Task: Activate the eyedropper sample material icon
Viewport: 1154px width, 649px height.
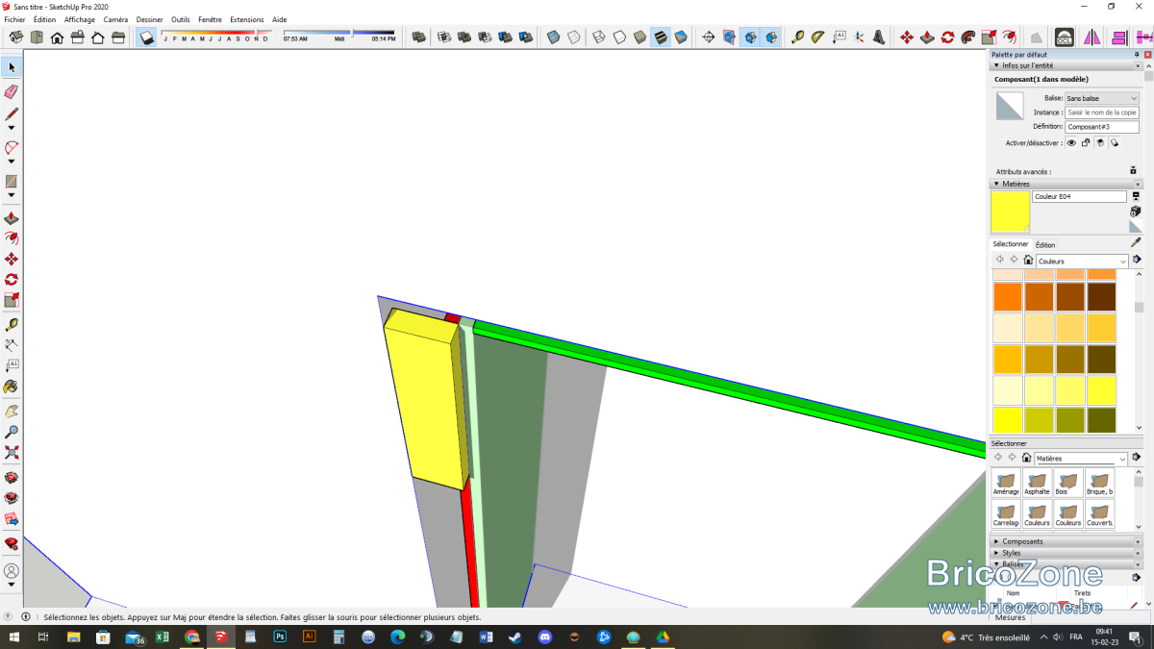Action: pyautogui.click(x=1136, y=243)
